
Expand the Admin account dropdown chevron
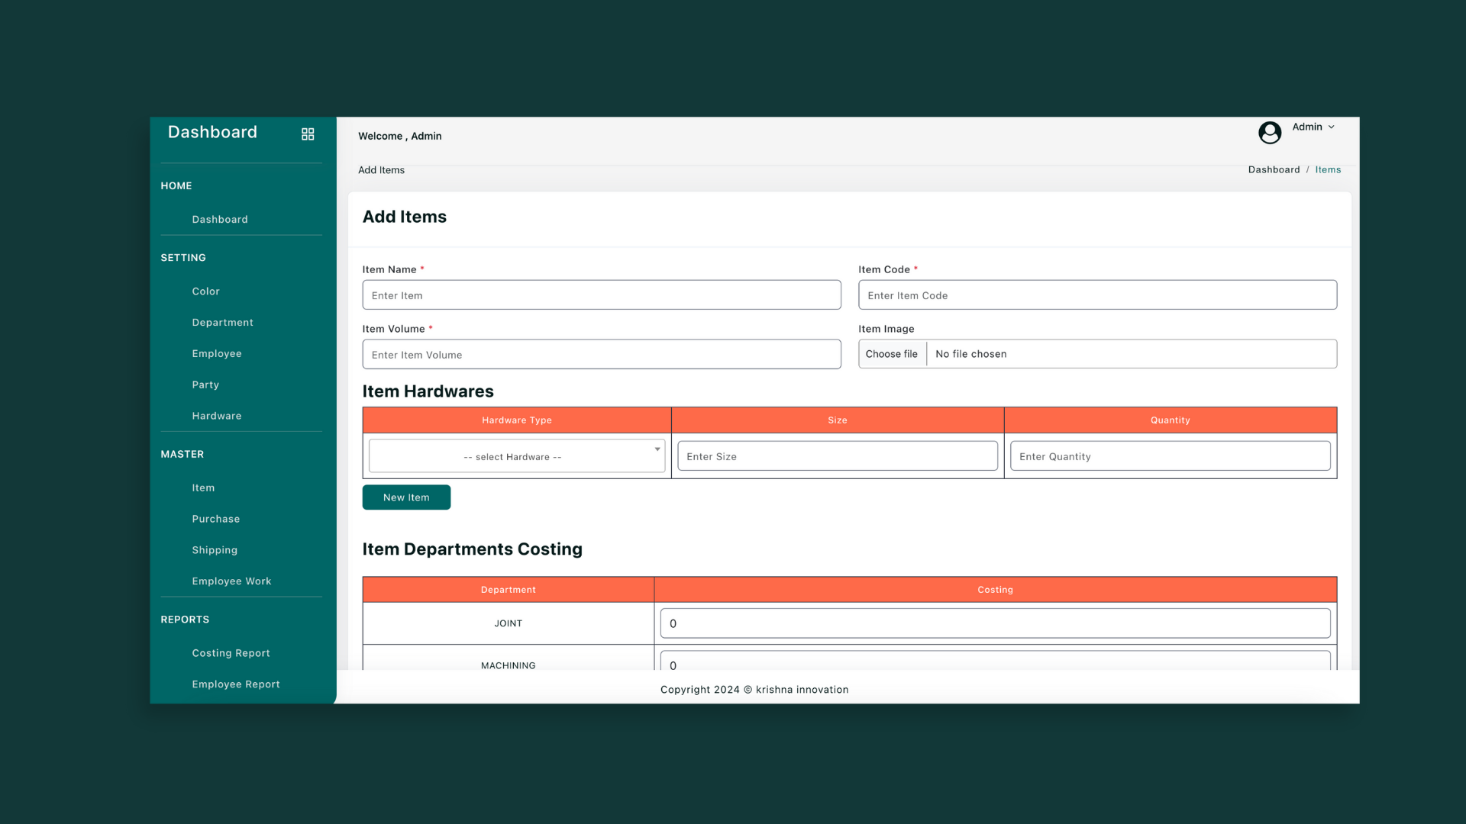(x=1331, y=127)
